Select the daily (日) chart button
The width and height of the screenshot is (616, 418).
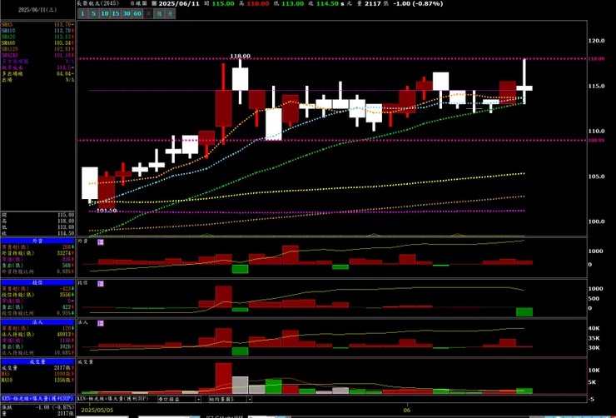(x=148, y=14)
